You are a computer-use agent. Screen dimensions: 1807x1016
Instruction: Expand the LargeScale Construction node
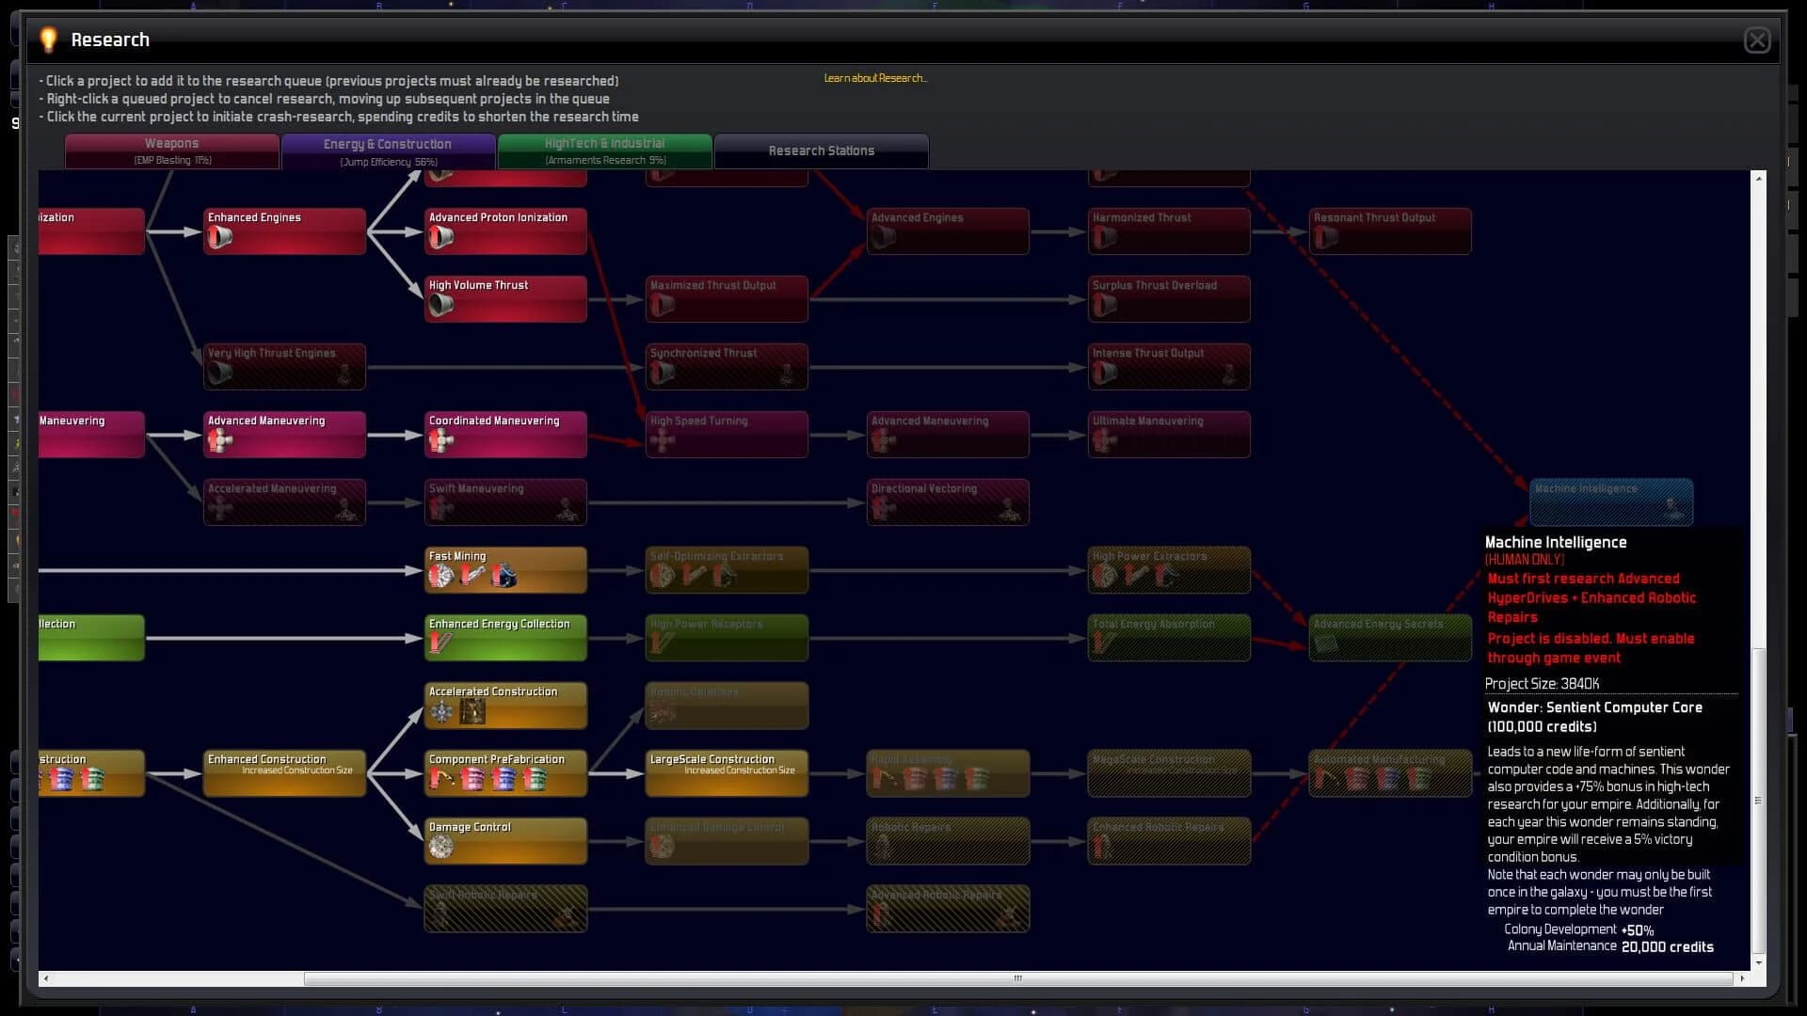(727, 772)
